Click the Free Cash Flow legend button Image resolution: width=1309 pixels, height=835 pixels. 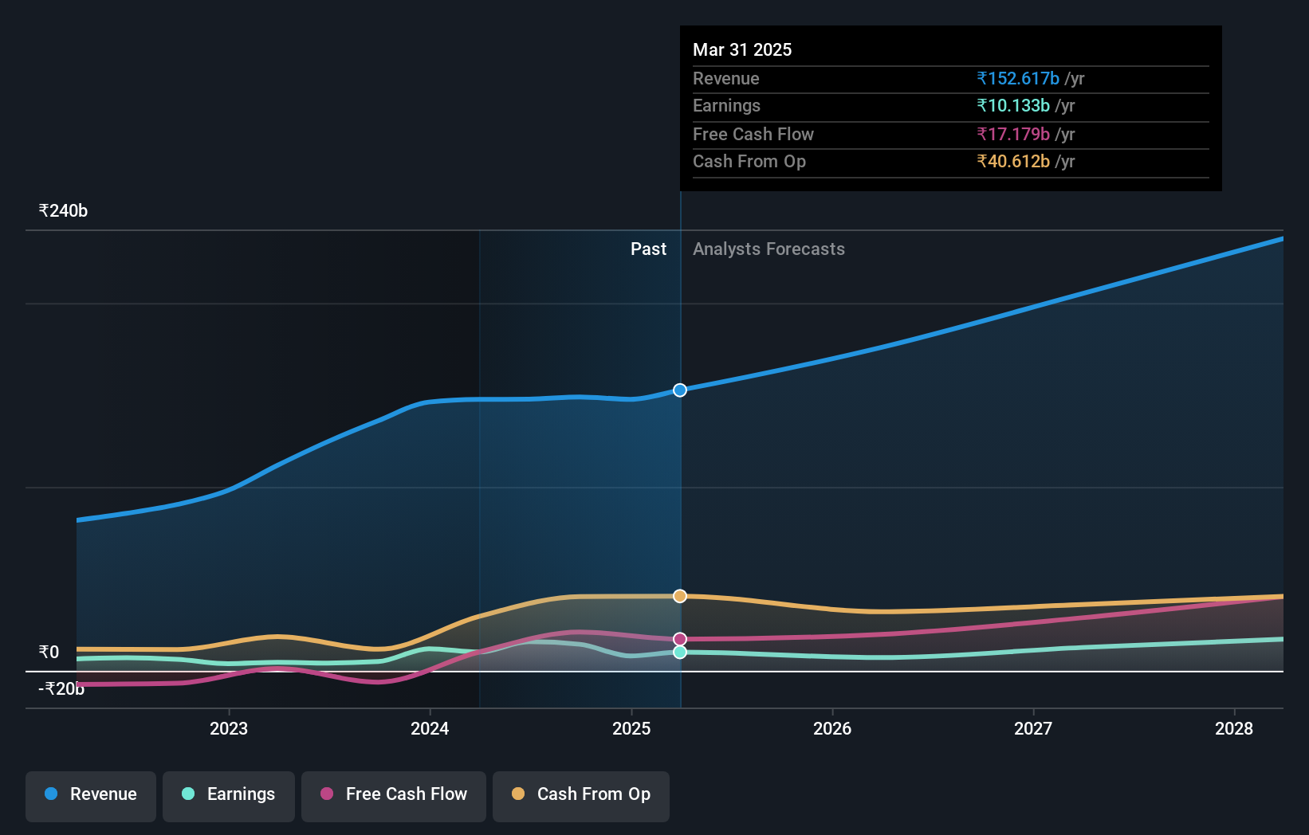click(394, 794)
